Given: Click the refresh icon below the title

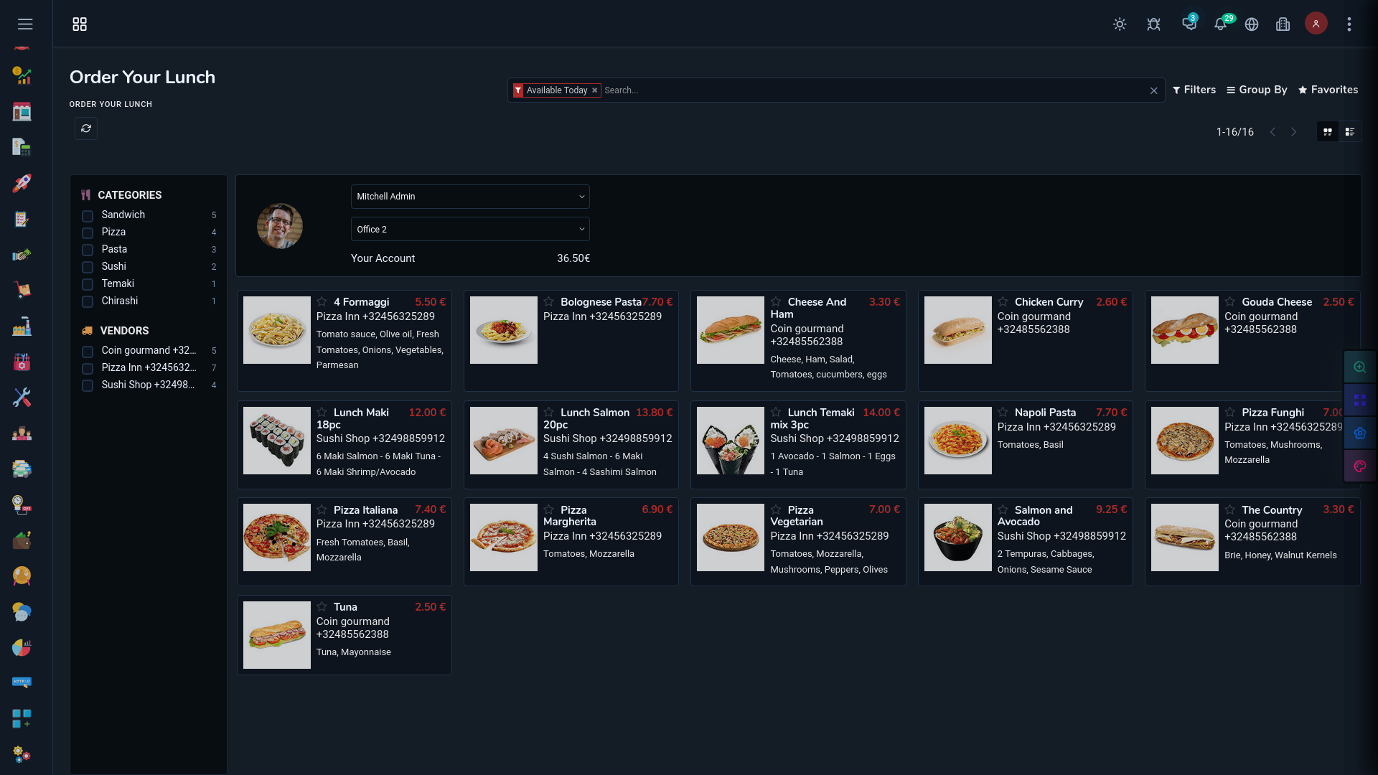Looking at the screenshot, I should (86, 128).
